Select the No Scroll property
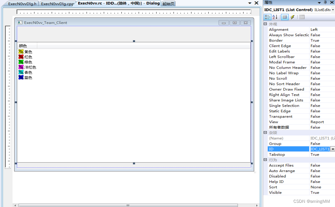This screenshot has width=335, height=207. [301, 78]
